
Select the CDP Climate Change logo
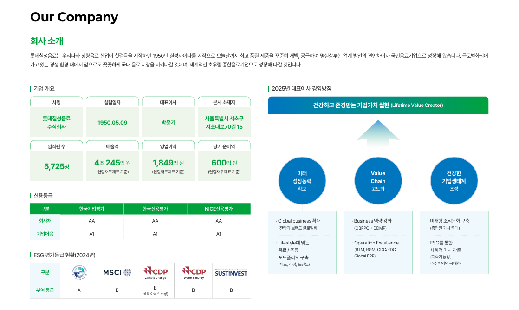click(155, 272)
